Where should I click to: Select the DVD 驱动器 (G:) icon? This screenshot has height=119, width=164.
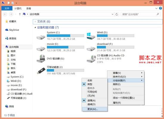coord(41,58)
